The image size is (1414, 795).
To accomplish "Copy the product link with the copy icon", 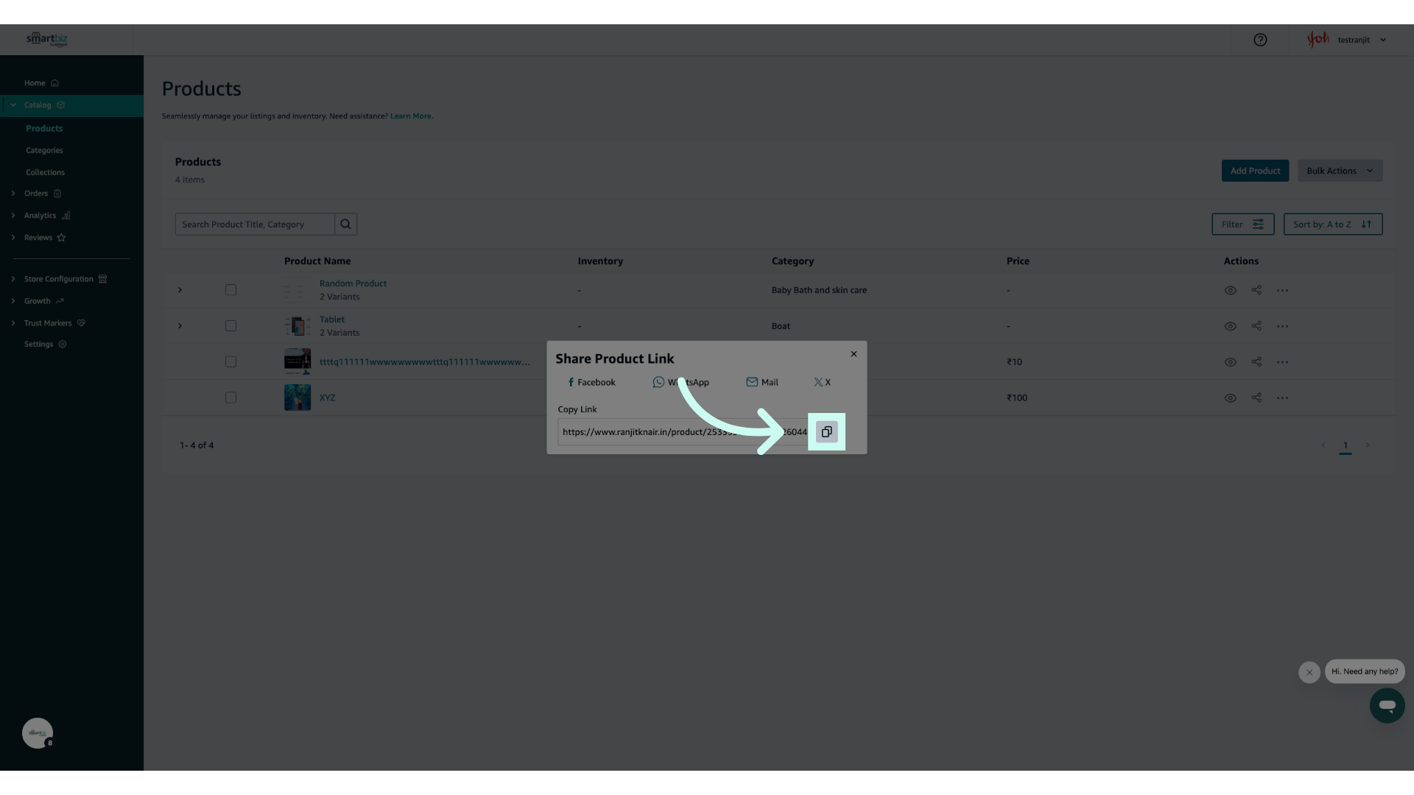I will pos(826,432).
